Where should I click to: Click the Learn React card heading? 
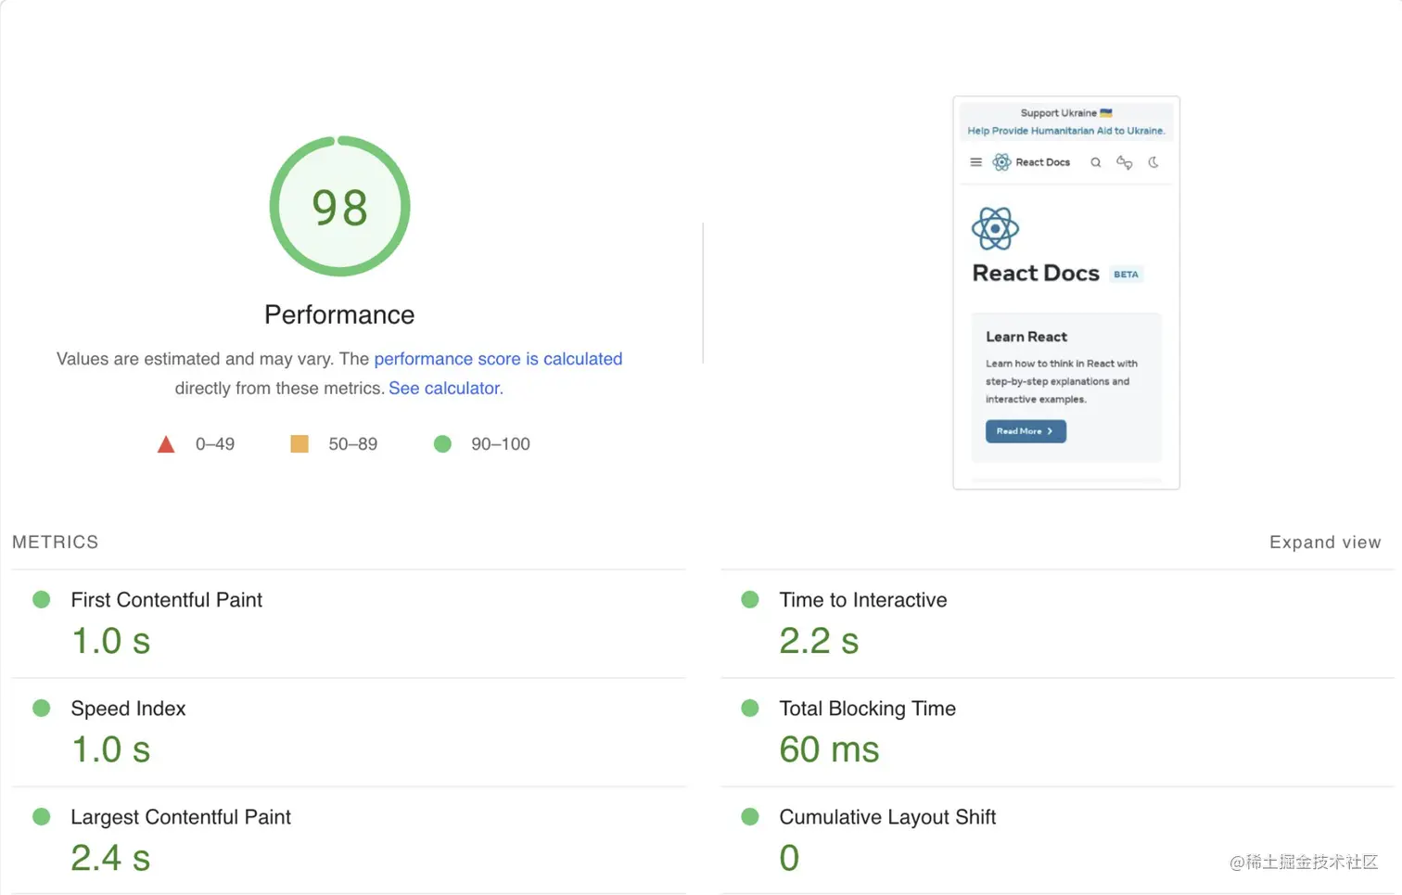[x=1026, y=337]
